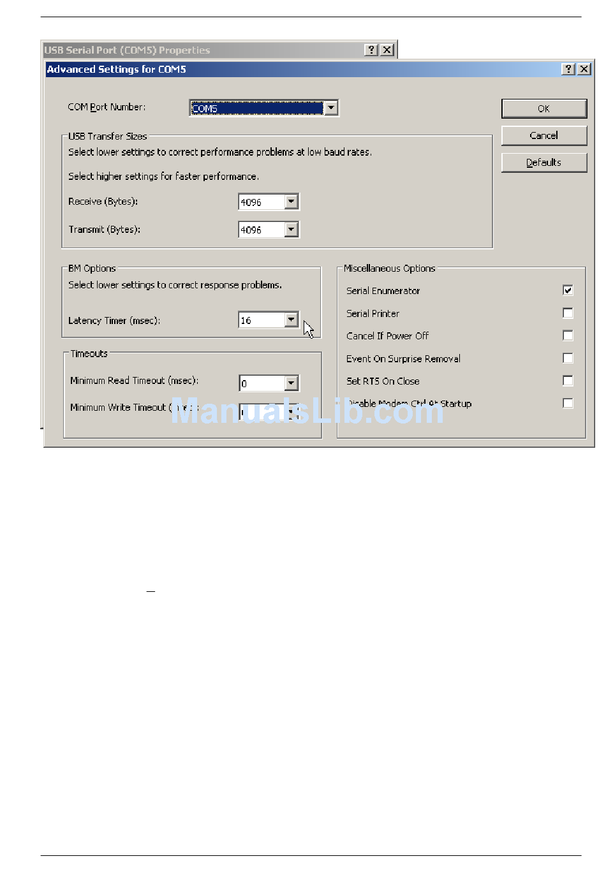Click the 'Latency Timer (msec):' label
The height and width of the screenshot is (891, 606).
click(x=114, y=321)
